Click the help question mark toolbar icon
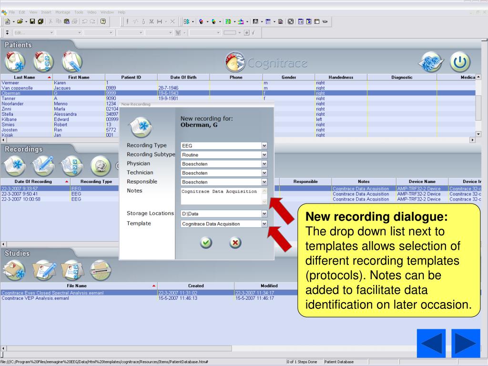The width and height of the screenshot is (488, 366). (x=103, y=21)
